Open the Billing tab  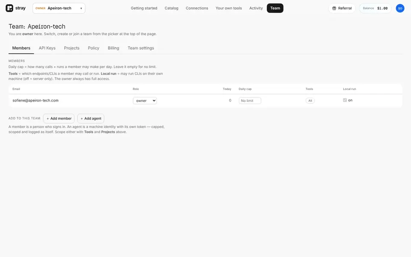coord(113,48)
